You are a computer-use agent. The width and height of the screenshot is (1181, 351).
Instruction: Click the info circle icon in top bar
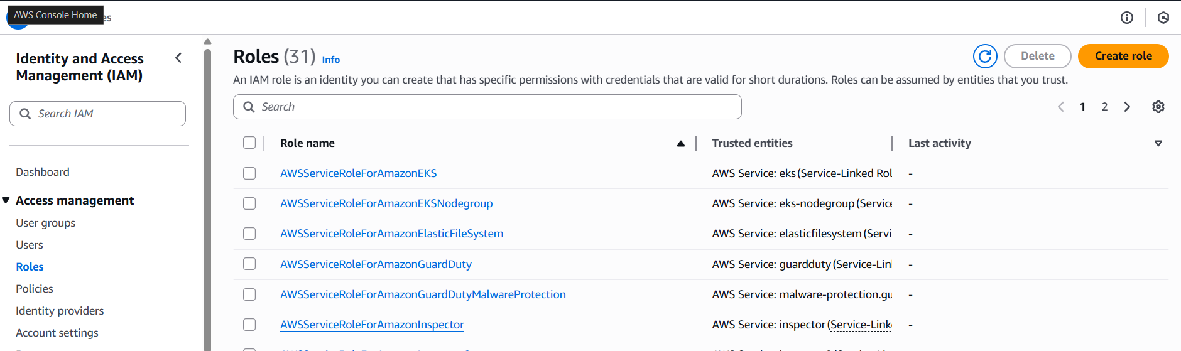[1127, 18]
